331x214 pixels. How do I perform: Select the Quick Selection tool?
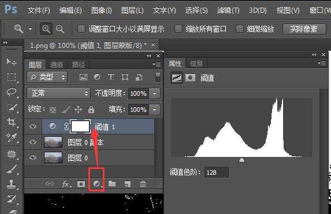12,107
